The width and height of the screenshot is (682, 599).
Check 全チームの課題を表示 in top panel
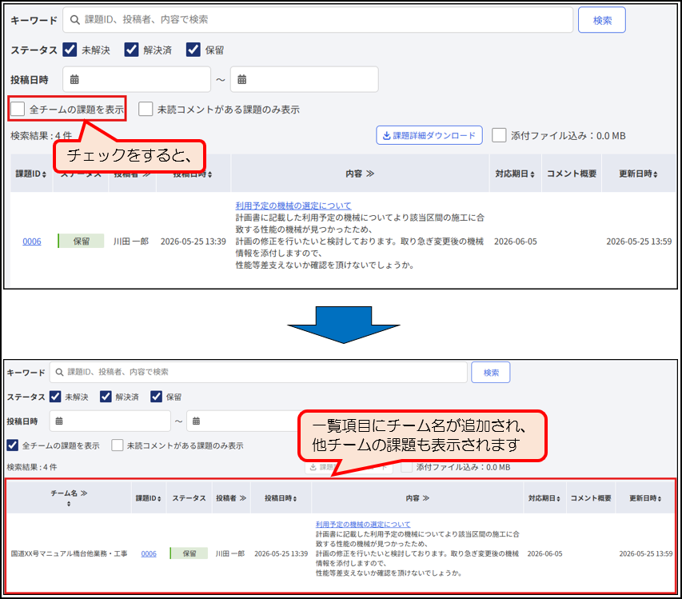pyautogui.click(x=18, y=109)
